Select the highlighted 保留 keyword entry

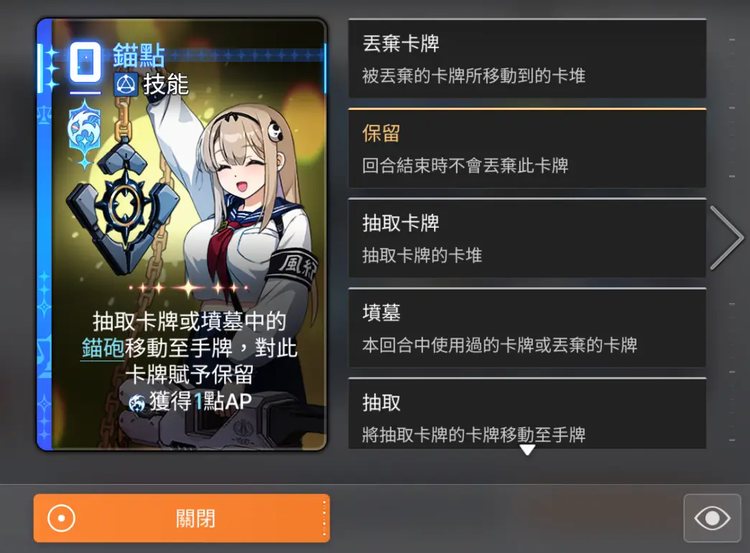(527, 148)
